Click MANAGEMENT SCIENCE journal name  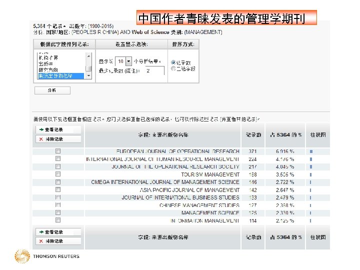tap(210, 213)
